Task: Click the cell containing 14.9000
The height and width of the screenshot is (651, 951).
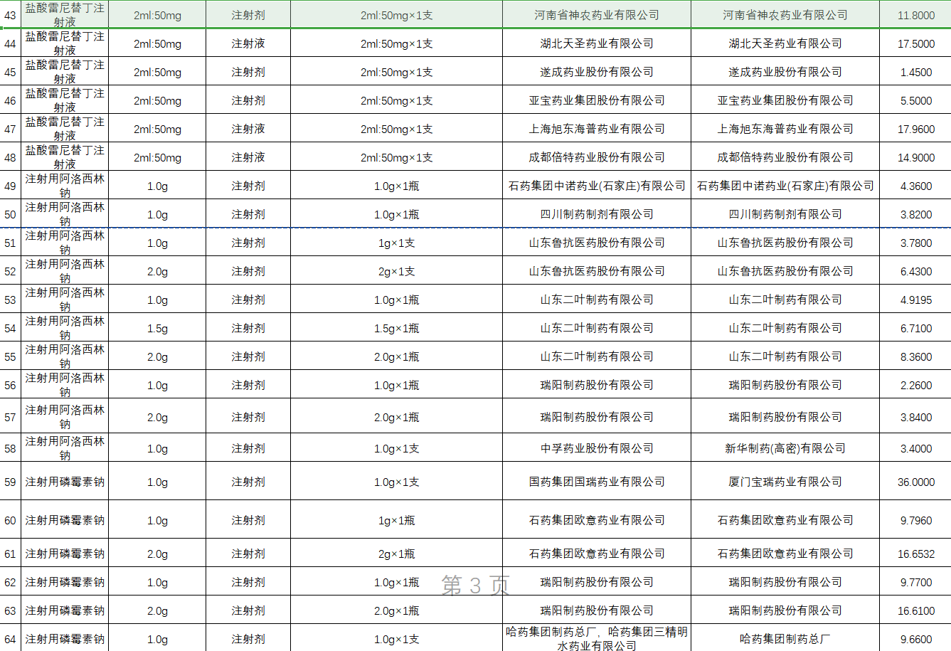Action: point(915,157)
